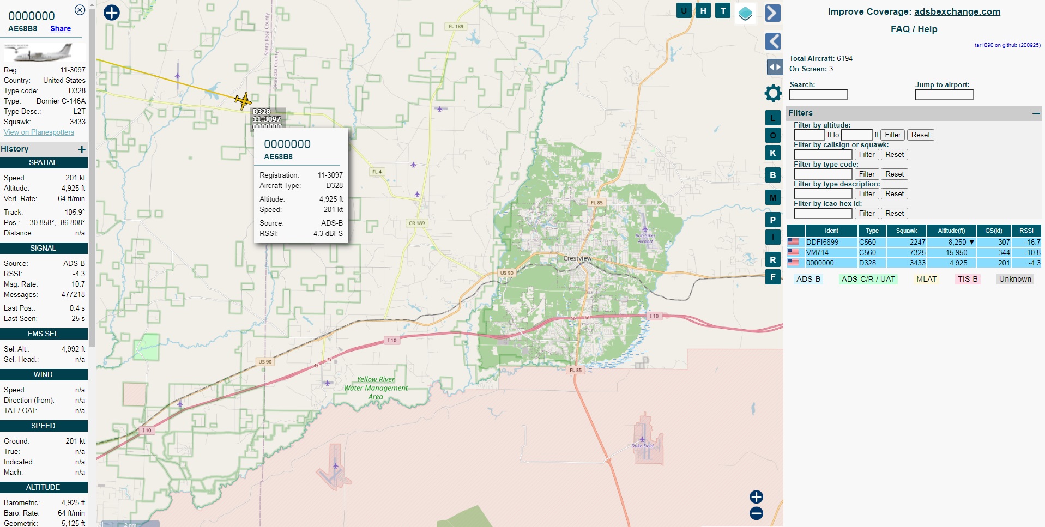This screenshot has height=527, width=1045.
Task: Toggle the sidebar width arrows button
Action: tap(775, 67)
